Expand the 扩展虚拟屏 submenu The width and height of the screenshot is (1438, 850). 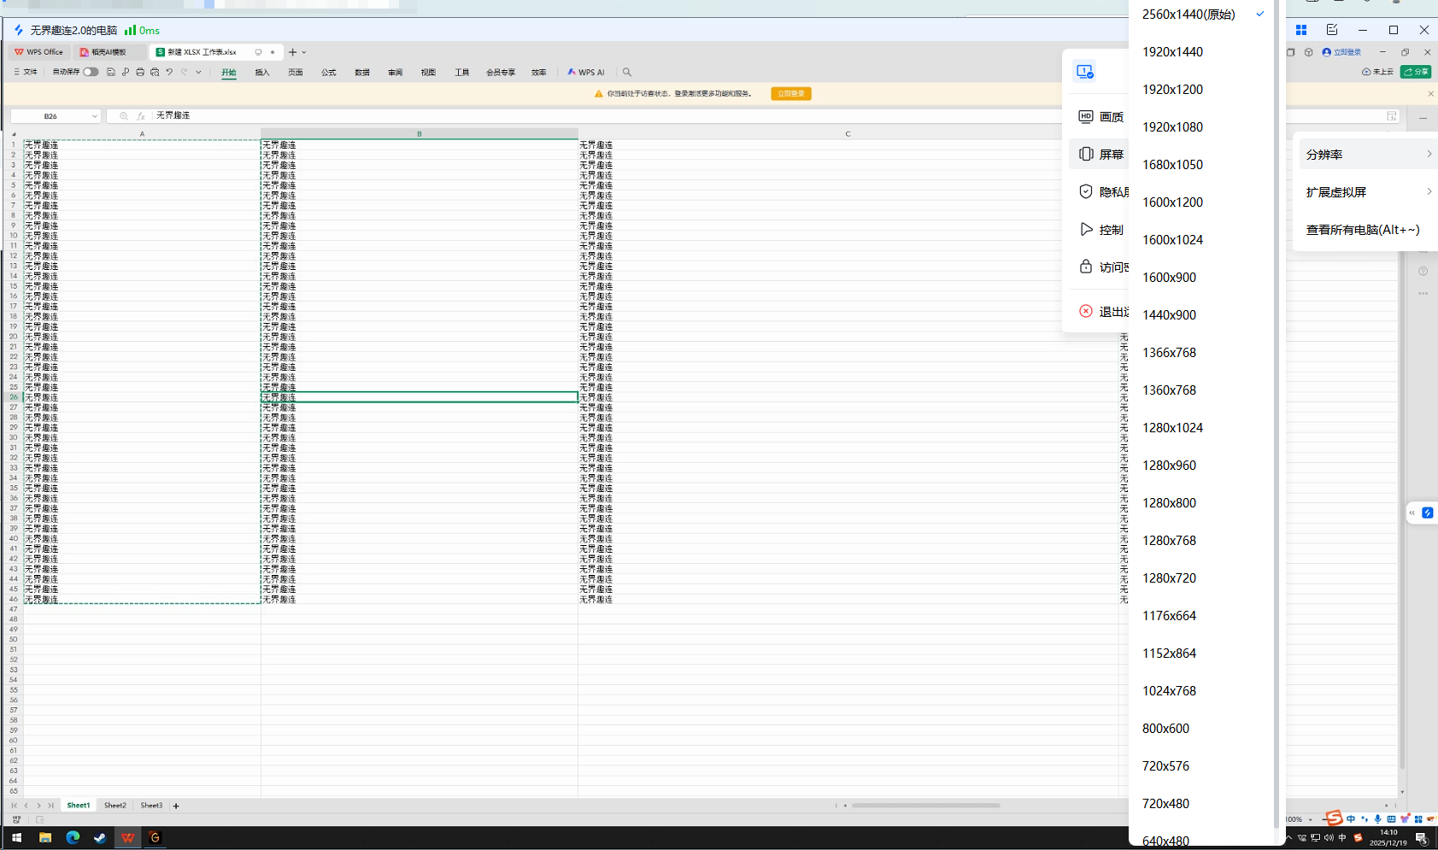point(1365,192)
